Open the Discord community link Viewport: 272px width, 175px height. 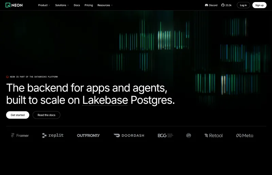click(x=211, y=5)
